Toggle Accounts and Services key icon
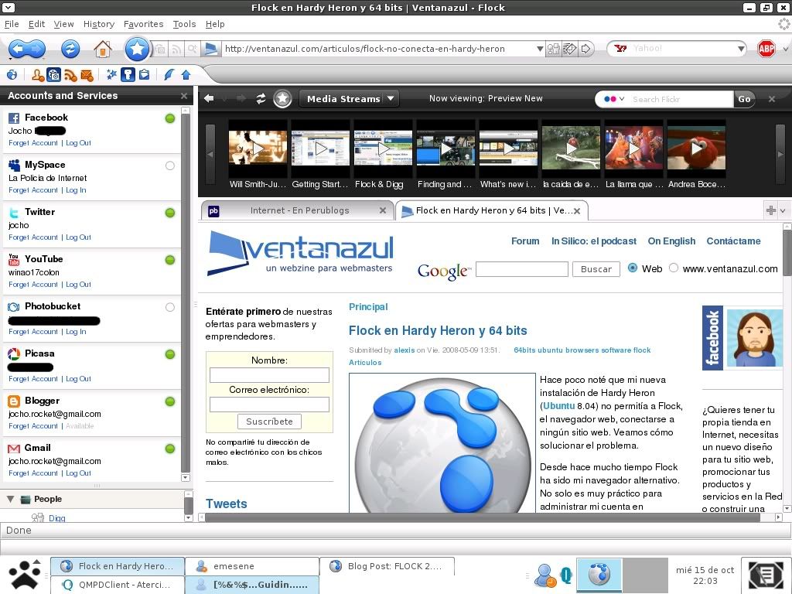Screen dimensions: 792x594 128,75
